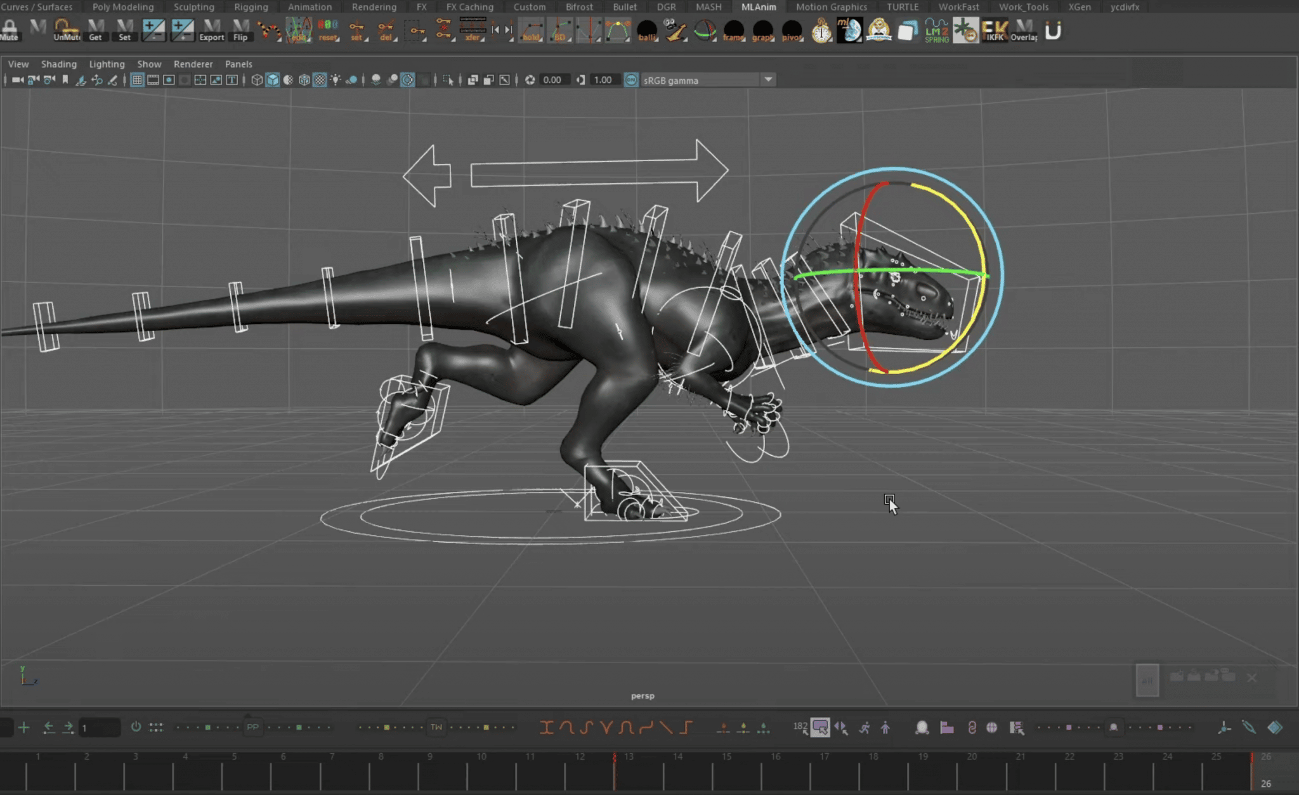Screen dimensions: 1299x795
Task: Enable auto keyframe at bottom right
Action: (x=1248, y=727)
